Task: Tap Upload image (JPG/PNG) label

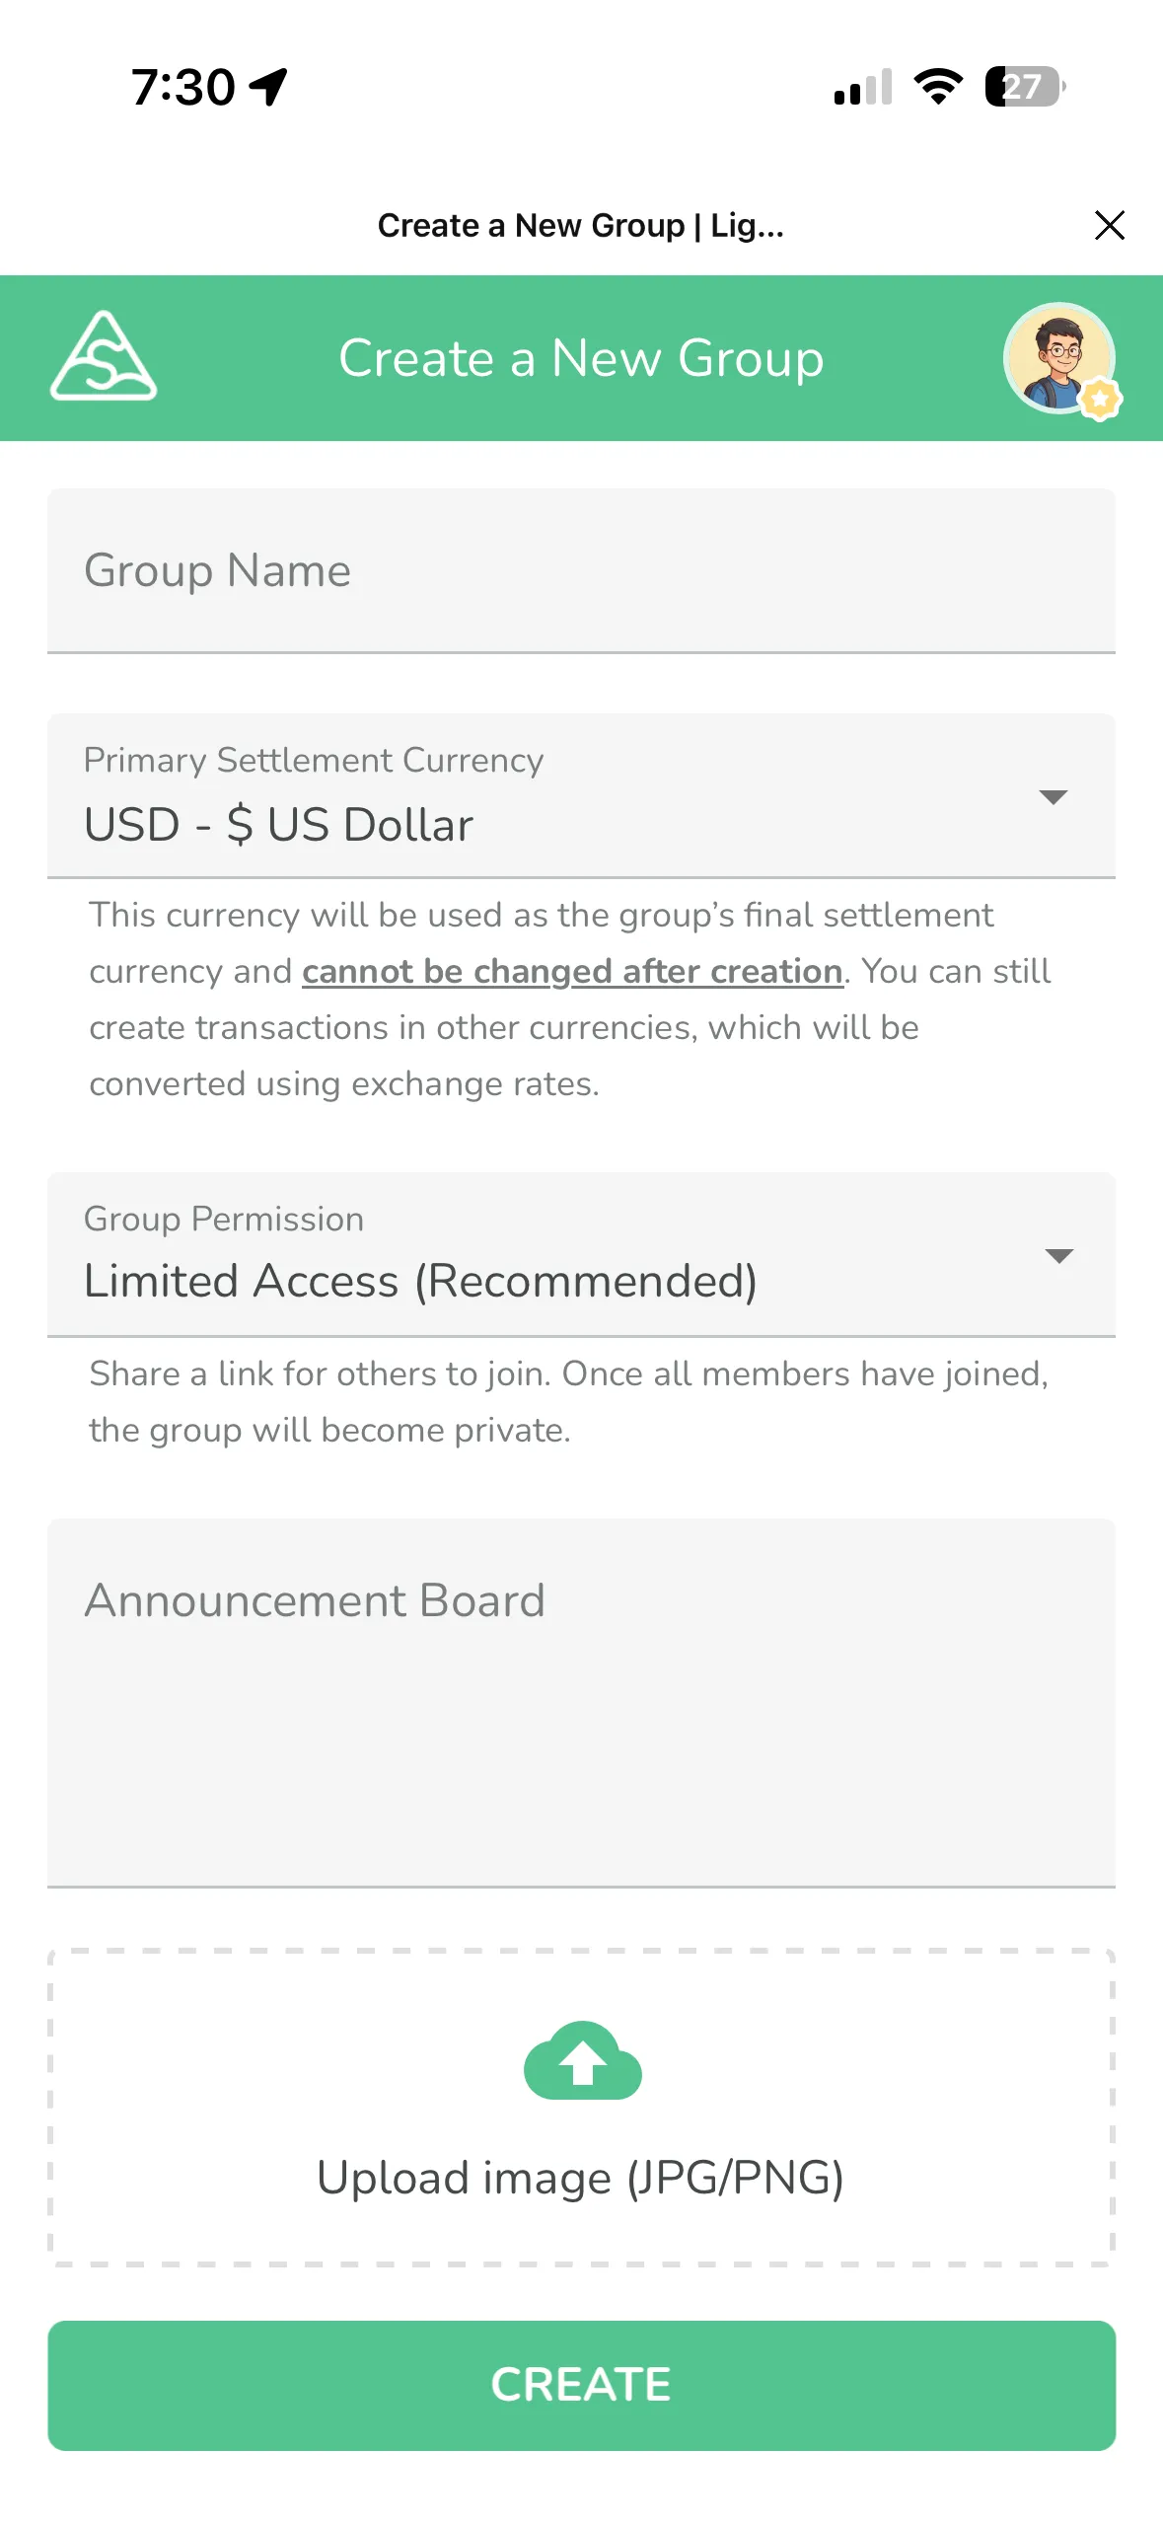Action: 580,2178
